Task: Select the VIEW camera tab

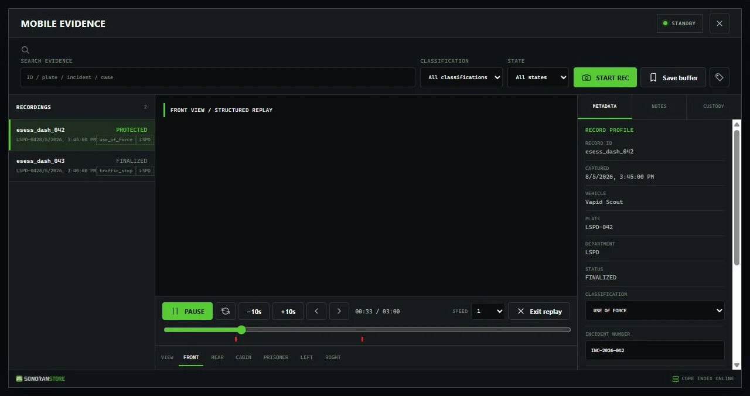Action: click(x=167, y=357)
